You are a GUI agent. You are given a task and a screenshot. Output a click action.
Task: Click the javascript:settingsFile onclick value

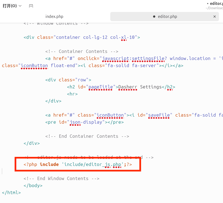(133, 59)
